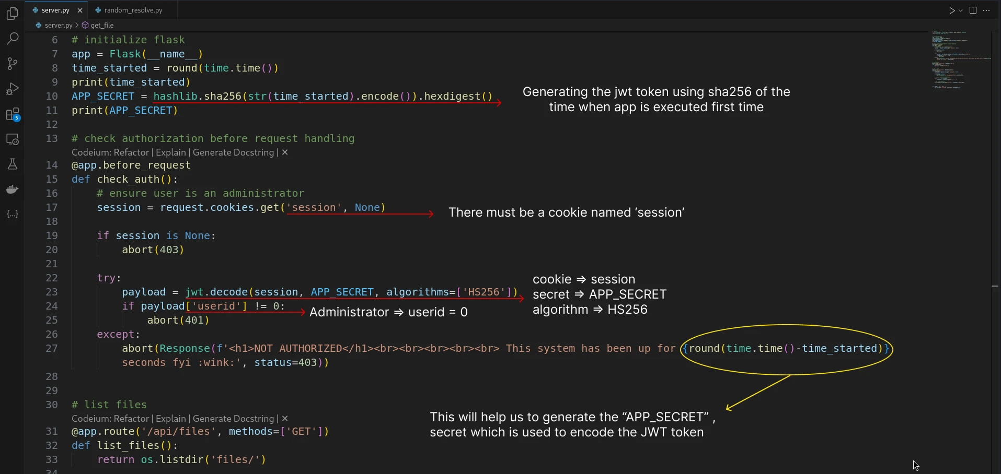This screenshot has height=474, width=1001.
Task: Split the editor to the right
Action: click(x=973, y=10)
